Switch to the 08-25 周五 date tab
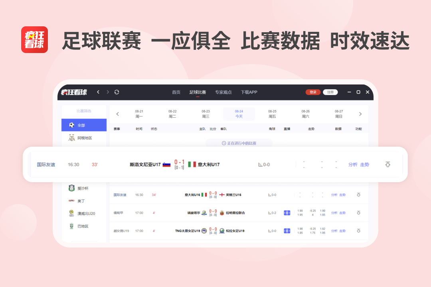Viewport: 431px width, 287px height. point(271,114)
